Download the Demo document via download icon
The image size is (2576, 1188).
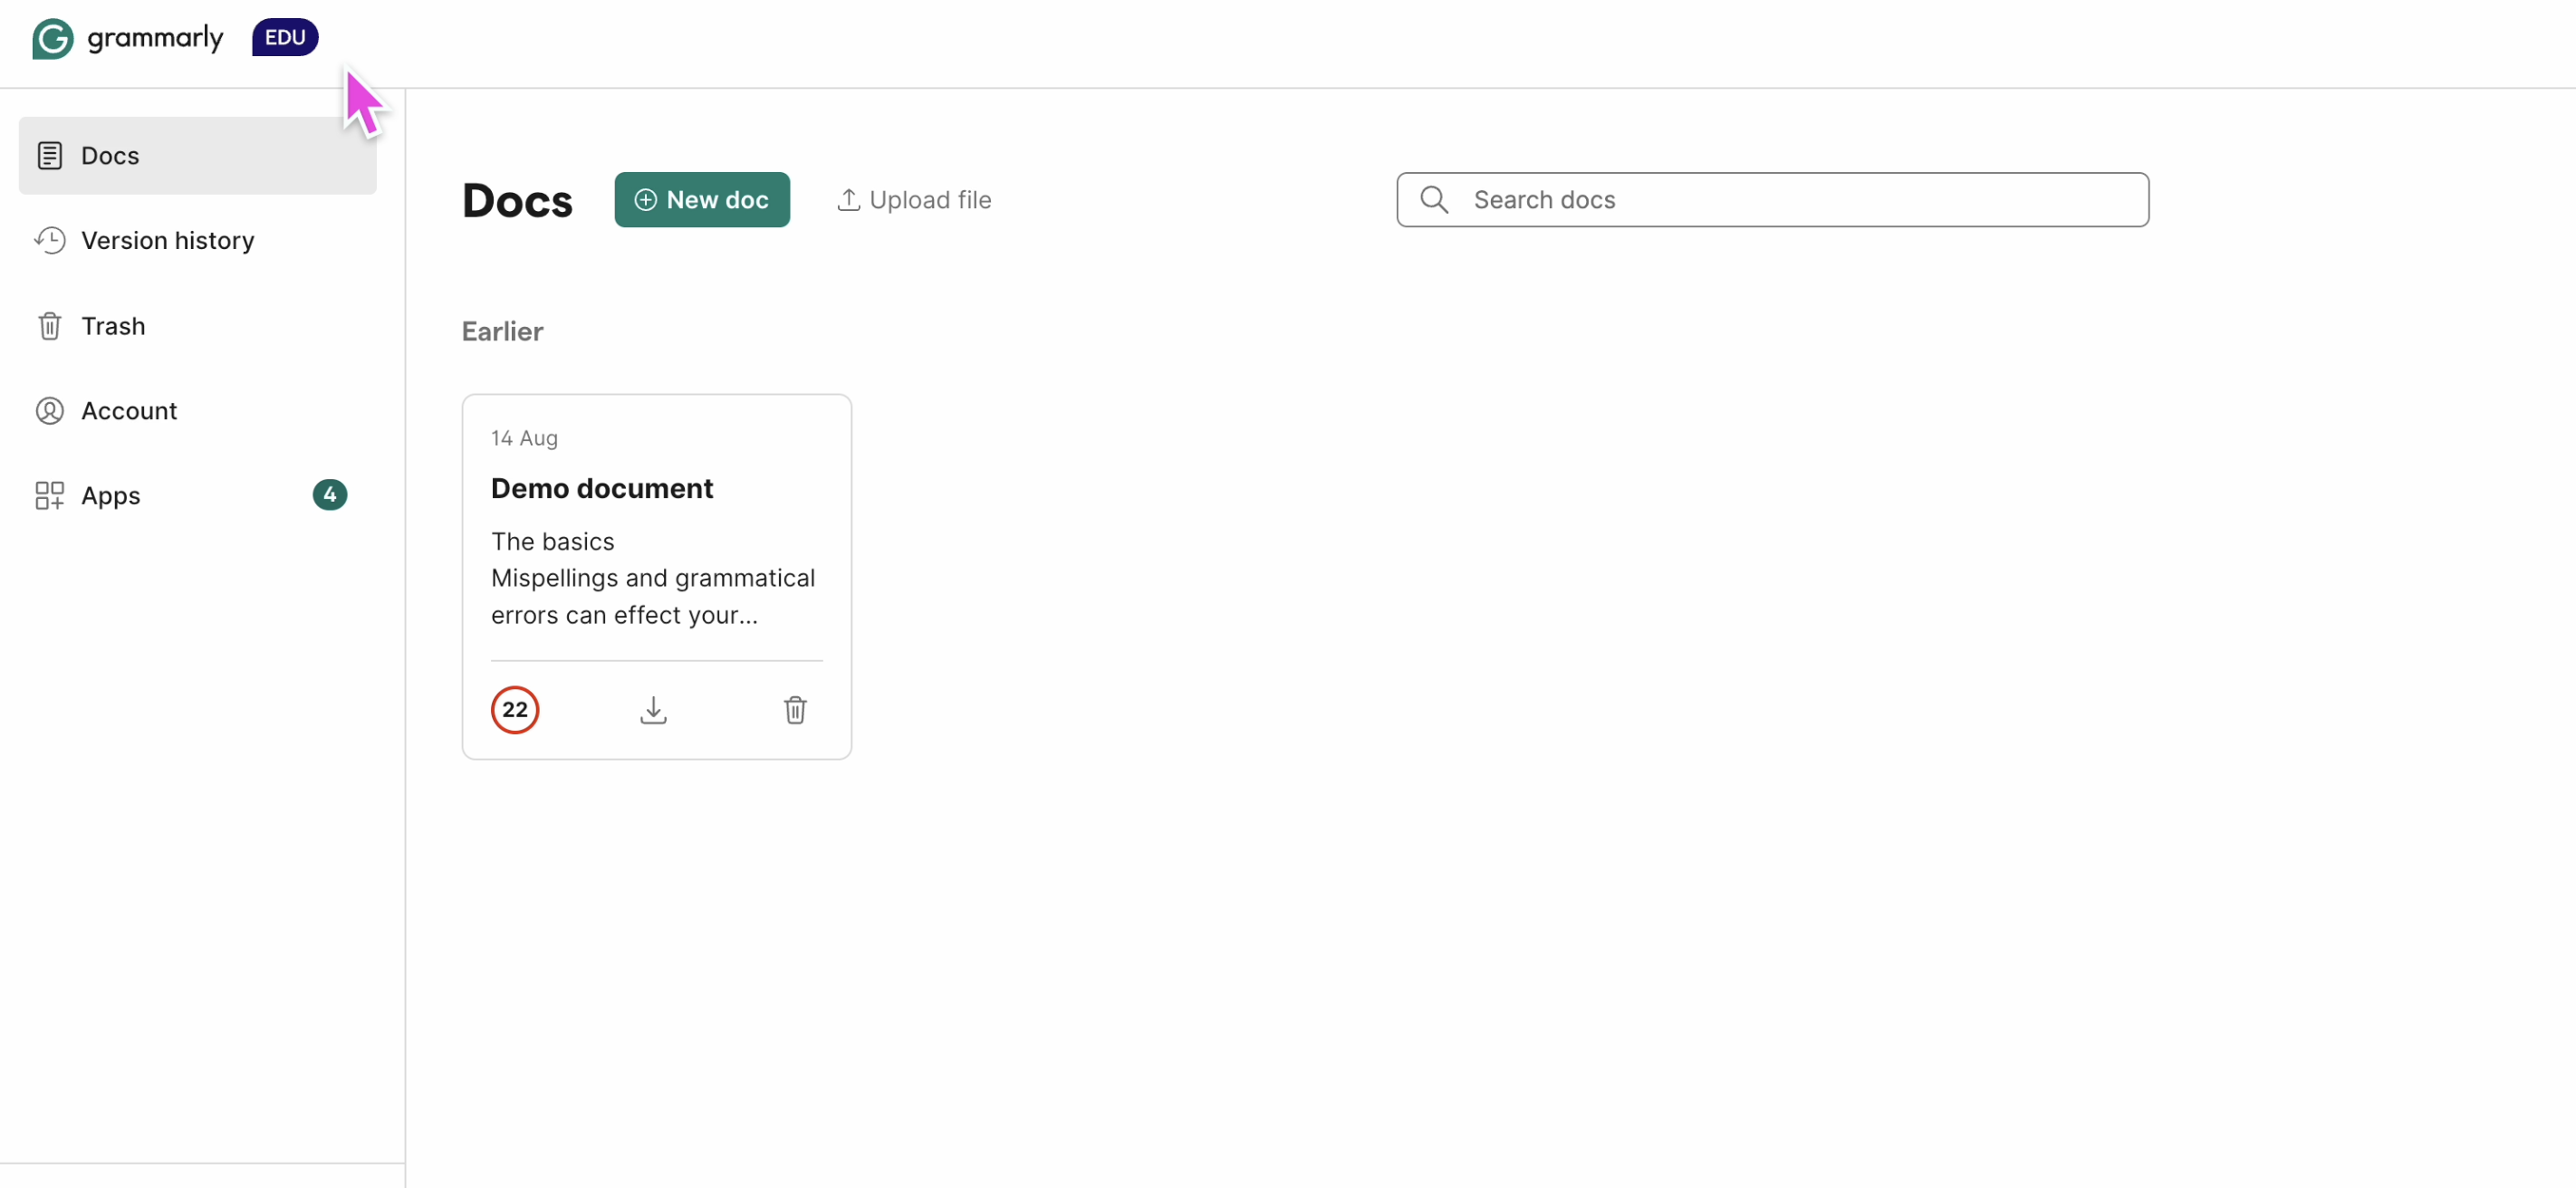[653, 710]
